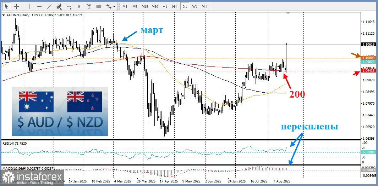Click the red 1.09438 price label
This screenshot has height=186, width=378.
point(368,71)
